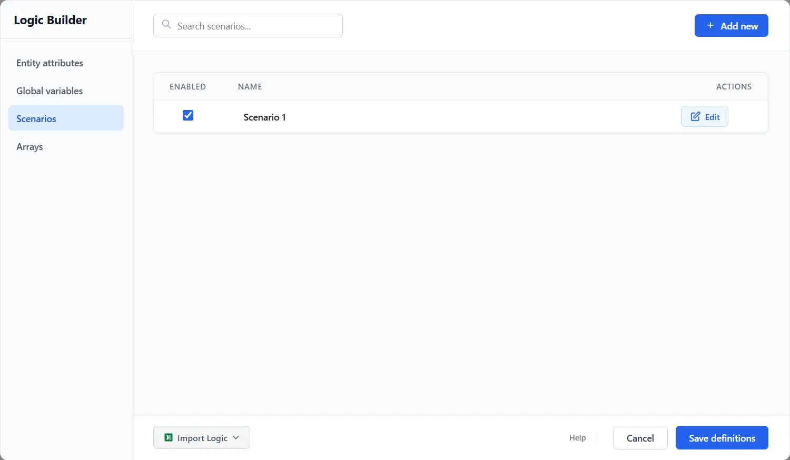Switch to the Arrays section

pos(66,147)
